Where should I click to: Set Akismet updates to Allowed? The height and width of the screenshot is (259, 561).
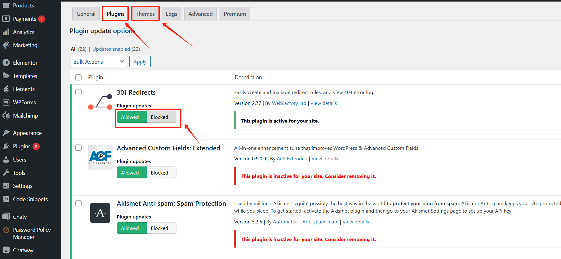(x=131, y=228)
